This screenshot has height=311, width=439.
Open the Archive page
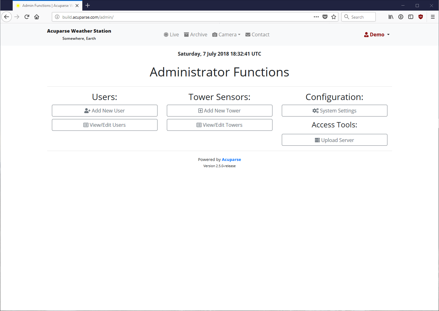tap(195, 34)
